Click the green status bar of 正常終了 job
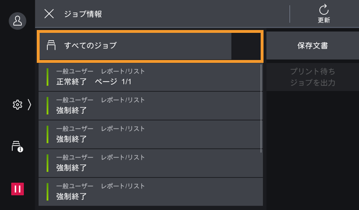The width and height of the screenshot is (359, 210). coord(48,77)
